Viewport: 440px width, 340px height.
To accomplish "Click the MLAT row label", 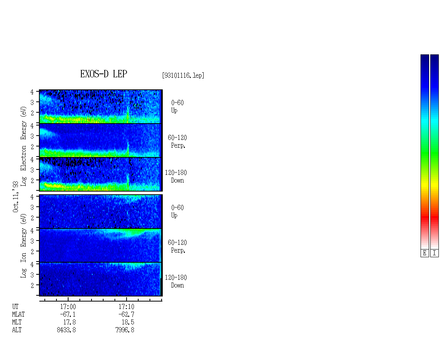I will (18, 314).
